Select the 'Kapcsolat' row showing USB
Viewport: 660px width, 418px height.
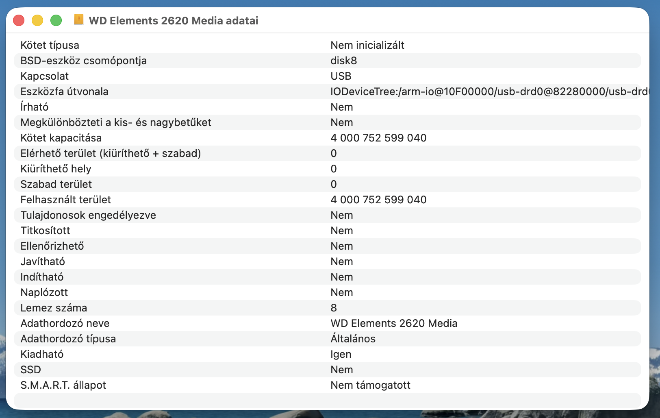click(x=45, y=76)
